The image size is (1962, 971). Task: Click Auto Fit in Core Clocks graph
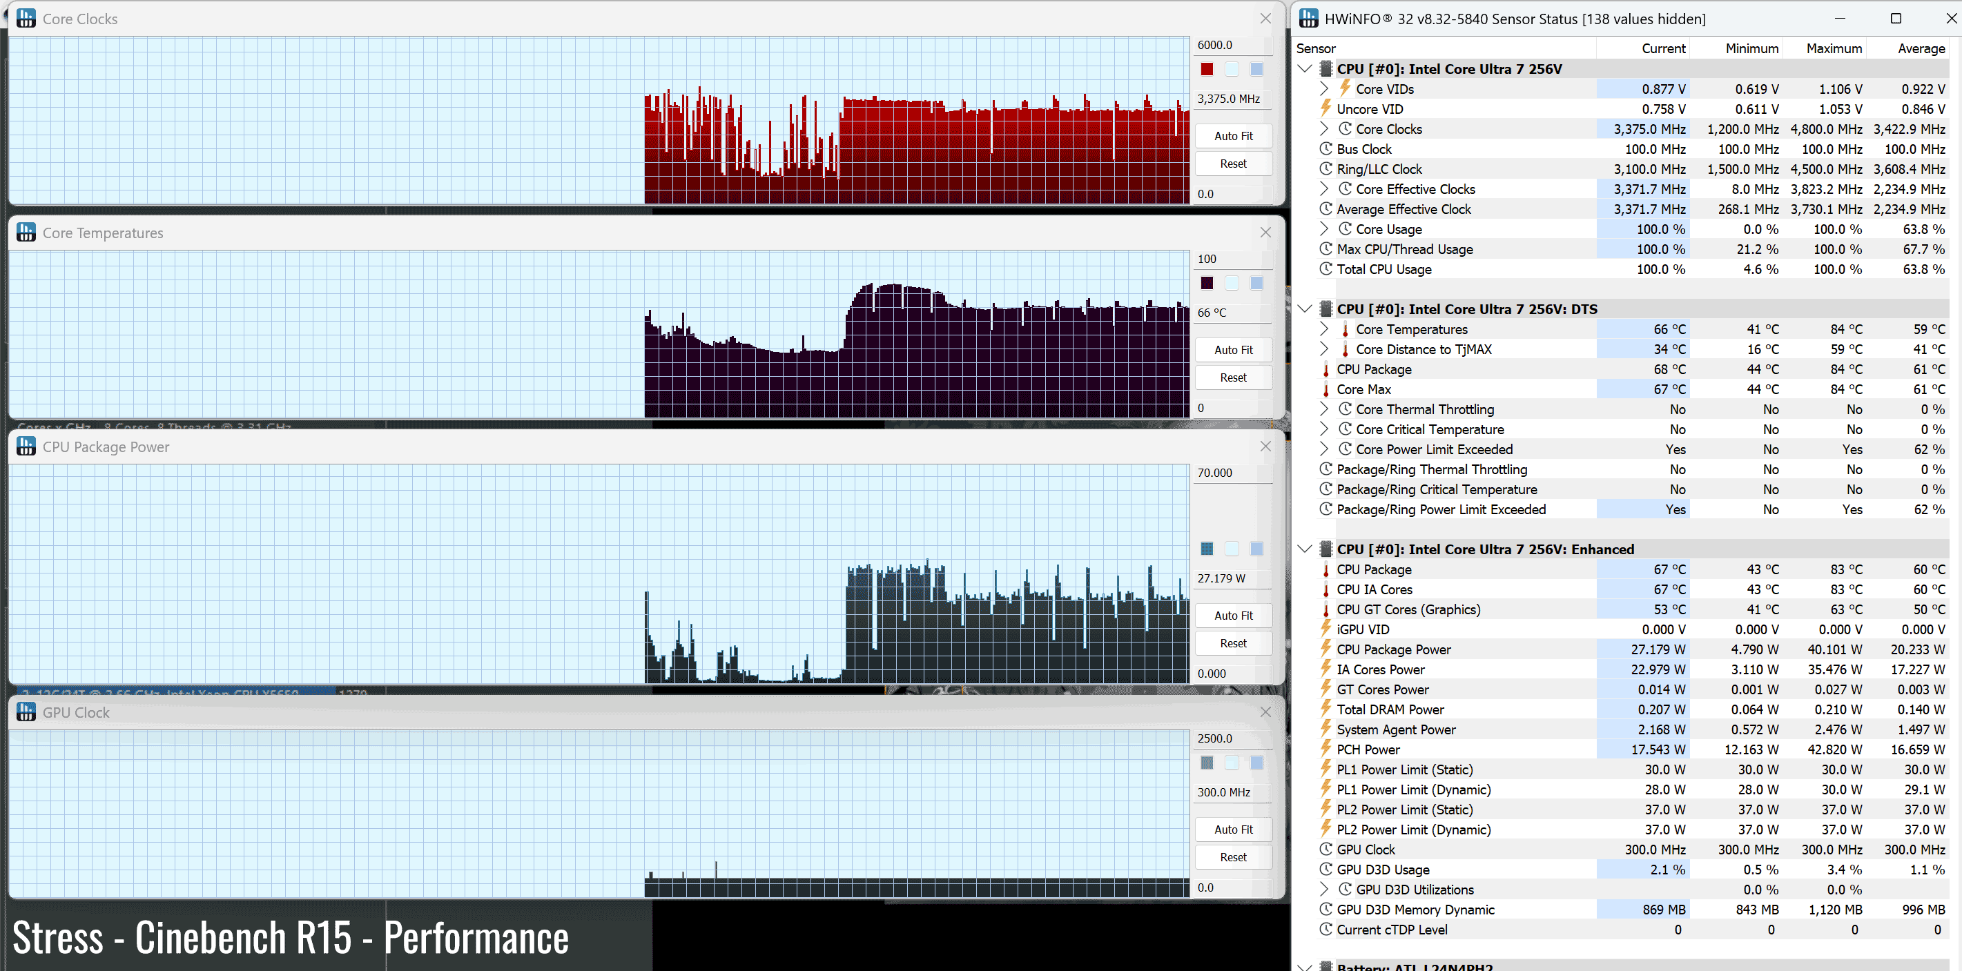tap(1232, 135)
